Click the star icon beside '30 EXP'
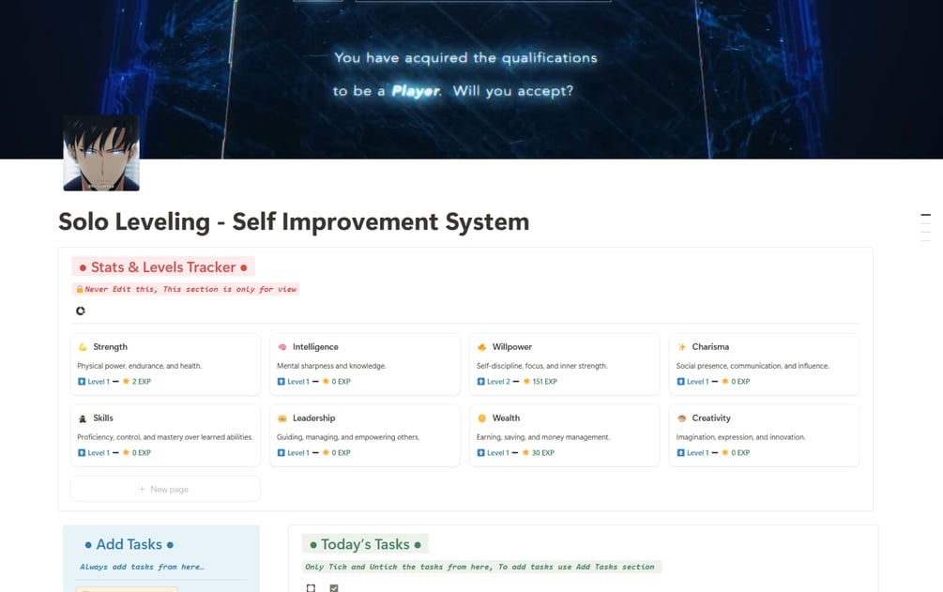The image size is (943, 592). (525, 452)
